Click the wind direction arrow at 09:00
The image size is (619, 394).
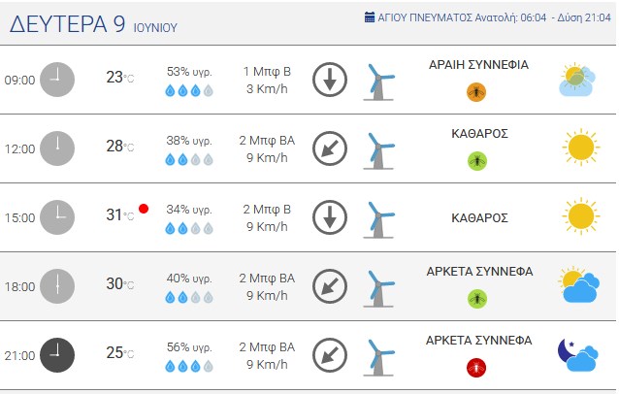(330, 80)
